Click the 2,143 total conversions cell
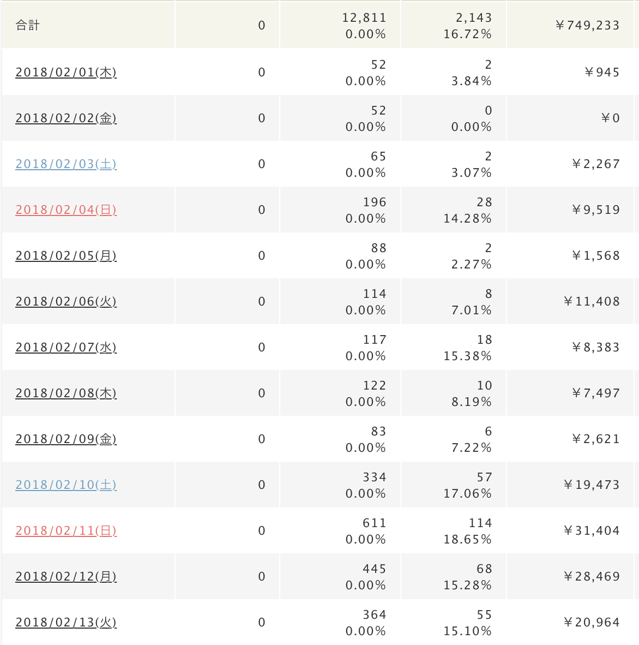The image size is (639, 645). point(454,25)
